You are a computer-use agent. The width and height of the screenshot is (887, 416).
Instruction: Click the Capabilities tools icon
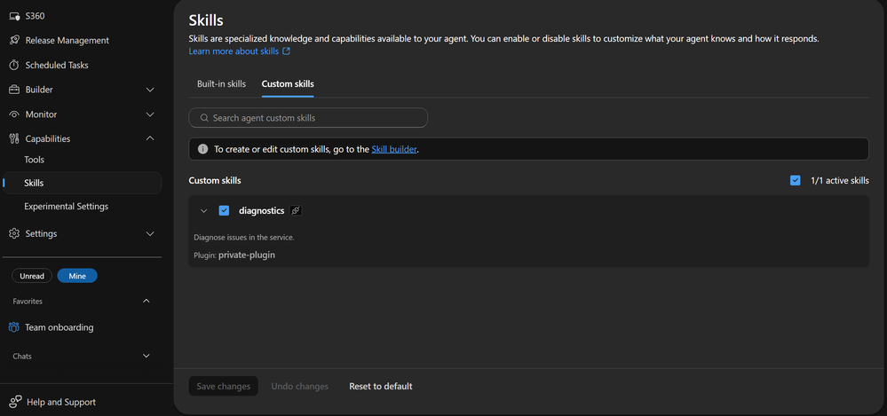pyautogui.click(x=15, y=138)
